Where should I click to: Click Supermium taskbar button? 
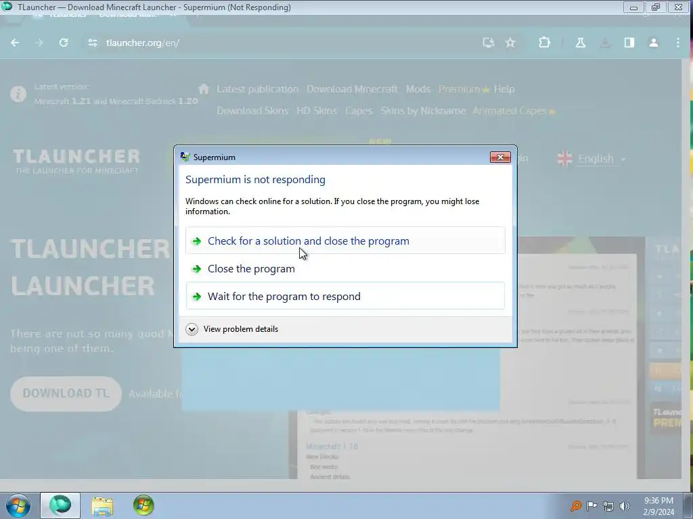[x=60, y=505]
